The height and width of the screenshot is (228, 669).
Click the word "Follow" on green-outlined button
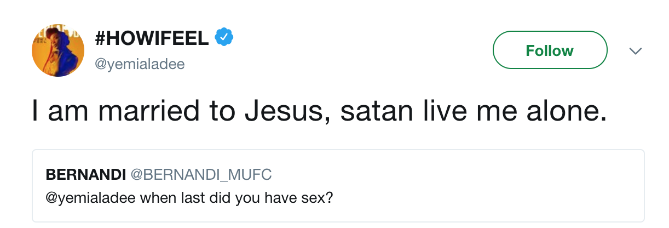(x=550, y=50)
